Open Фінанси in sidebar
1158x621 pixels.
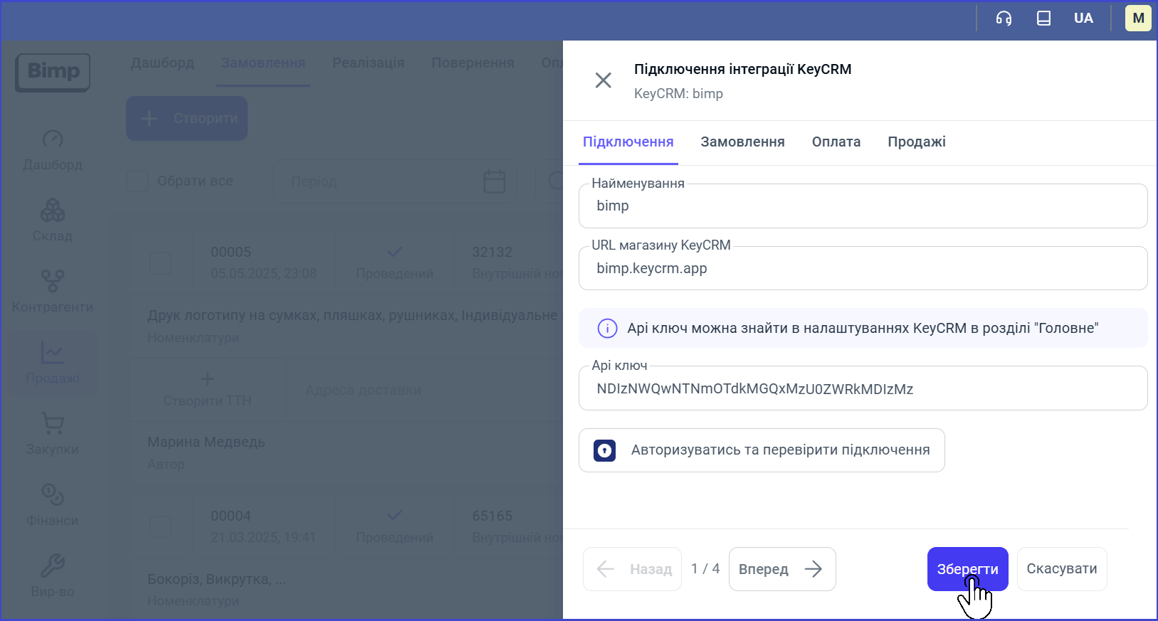53,505
